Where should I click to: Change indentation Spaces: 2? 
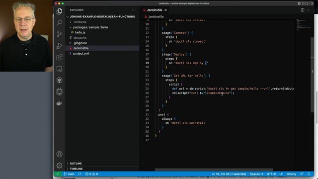coord(256,174)
